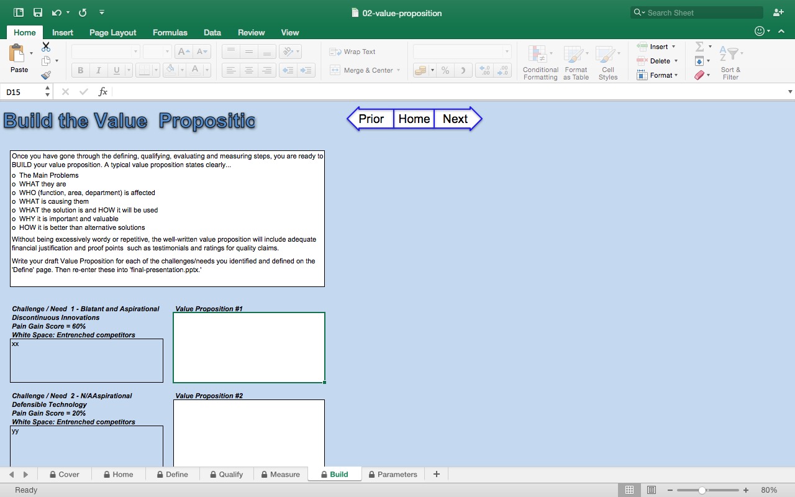Open the Fill Color dropdown arrow
This screenshot has width=795, height=497.
[181, 70]
